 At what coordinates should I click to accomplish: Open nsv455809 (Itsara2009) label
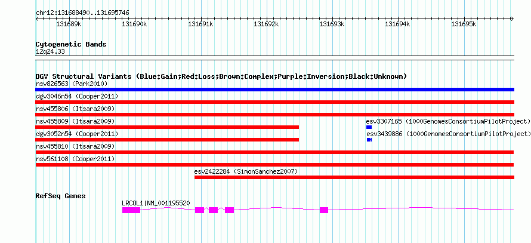[75, 121]
